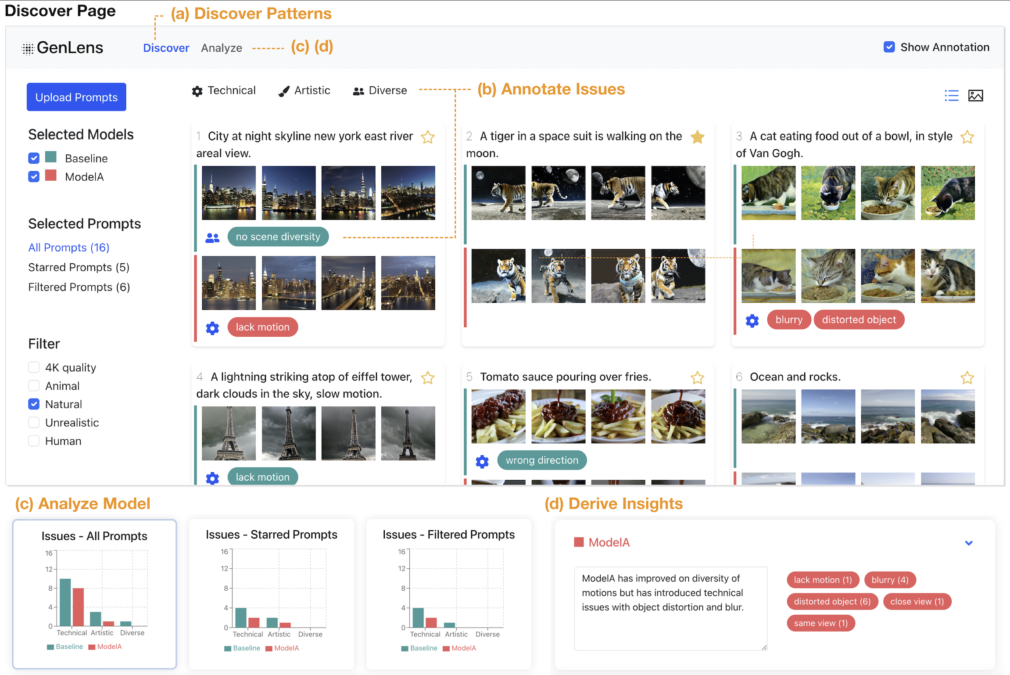
Task: Toggle the Show Annotation checkbox
Action: (889, 47)
